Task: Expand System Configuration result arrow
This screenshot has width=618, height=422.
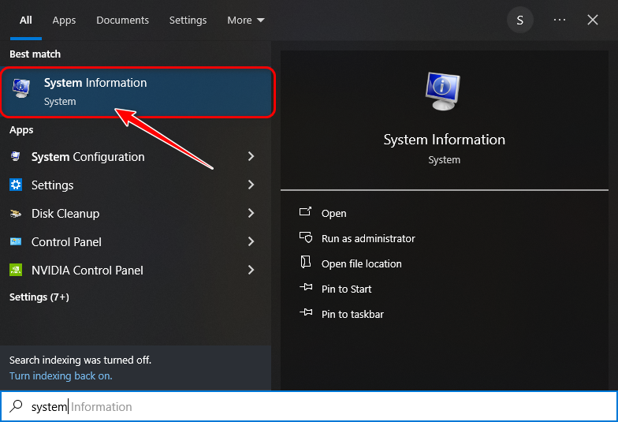Action: coord(251,157)
